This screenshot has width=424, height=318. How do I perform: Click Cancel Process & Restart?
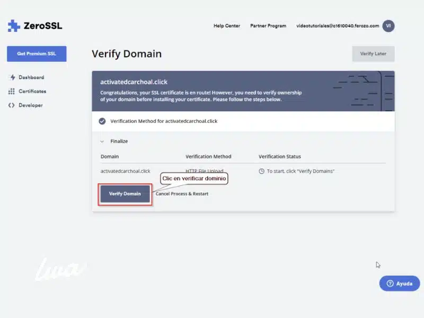pyautogui.click(x=182, y=194)
